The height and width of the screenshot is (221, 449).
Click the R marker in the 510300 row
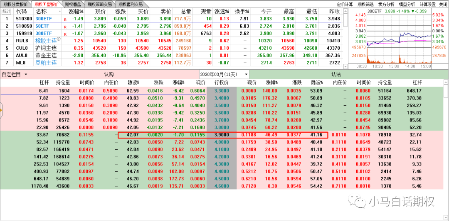pyautogui.click(x=65, y=19)
